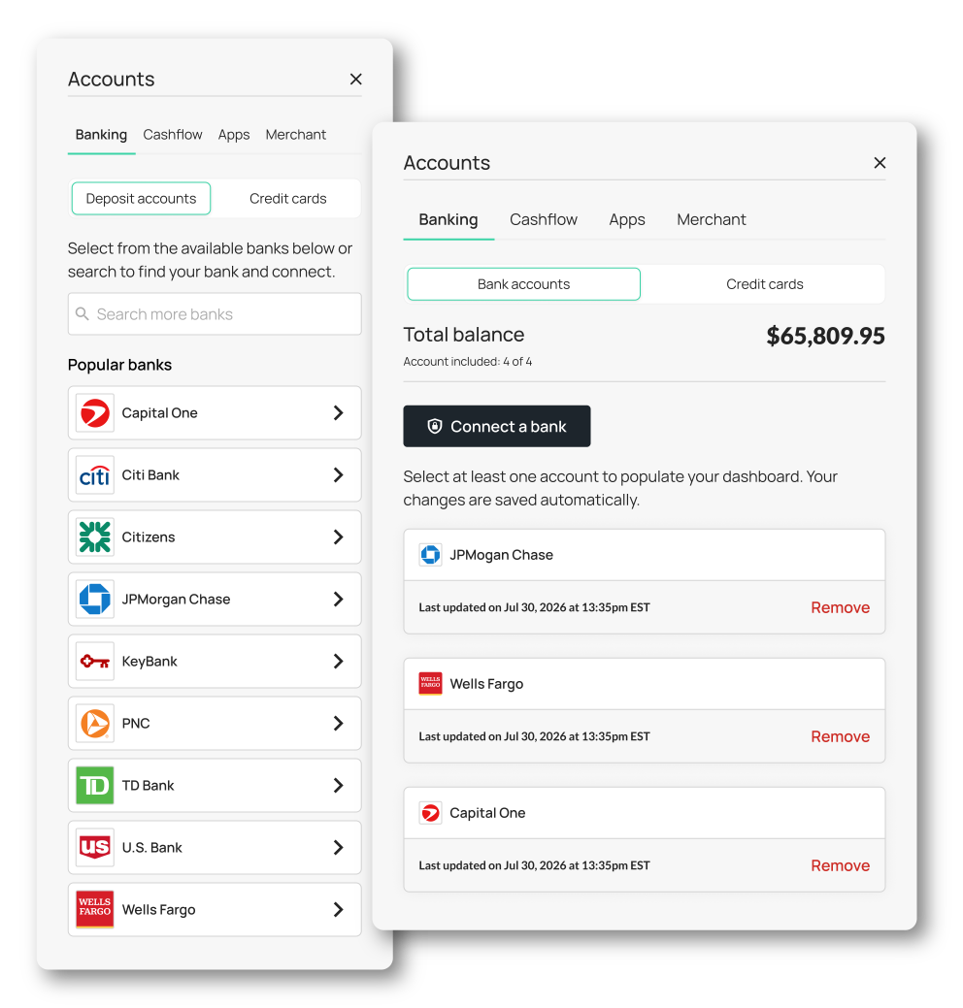963x1008 pixels.
Task: Close the left Accounts panel
Action: tap(355, 80)
